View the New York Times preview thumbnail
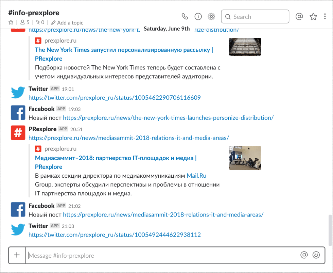This screenshot has height=273, width=333. click(x=245, y=47)
